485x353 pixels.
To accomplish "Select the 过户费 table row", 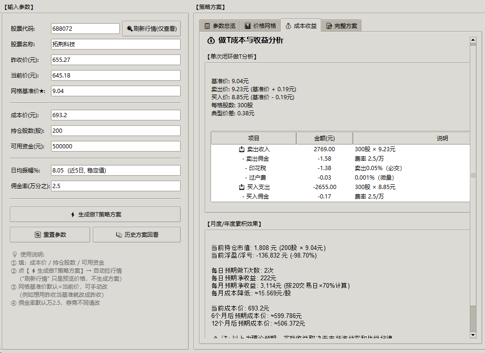I will coord(340,178).
